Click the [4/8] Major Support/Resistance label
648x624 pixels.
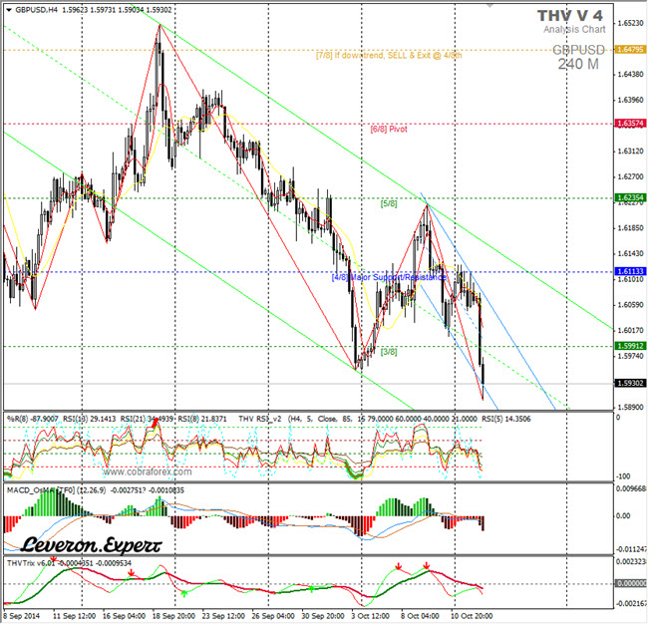click(x=389, y=276)
